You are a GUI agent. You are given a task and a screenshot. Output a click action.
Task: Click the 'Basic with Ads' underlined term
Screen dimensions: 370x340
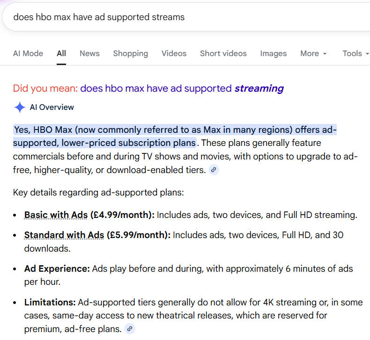click(56, 215)
